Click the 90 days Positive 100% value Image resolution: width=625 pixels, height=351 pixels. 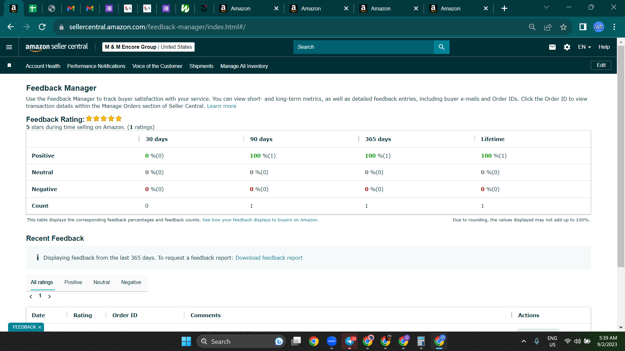[x=263, y=156]
